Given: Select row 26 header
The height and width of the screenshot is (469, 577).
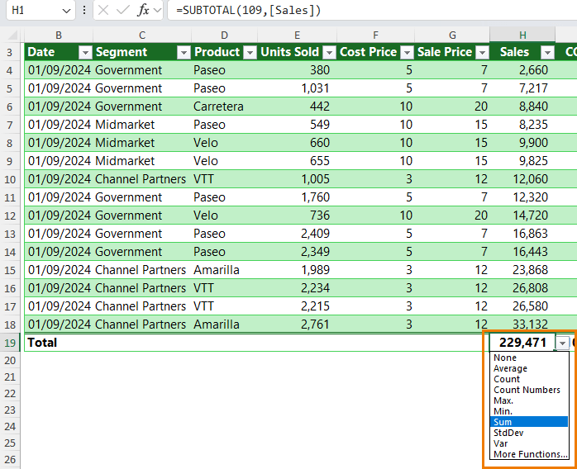Looking at the screenshot, I should (10, 459).
